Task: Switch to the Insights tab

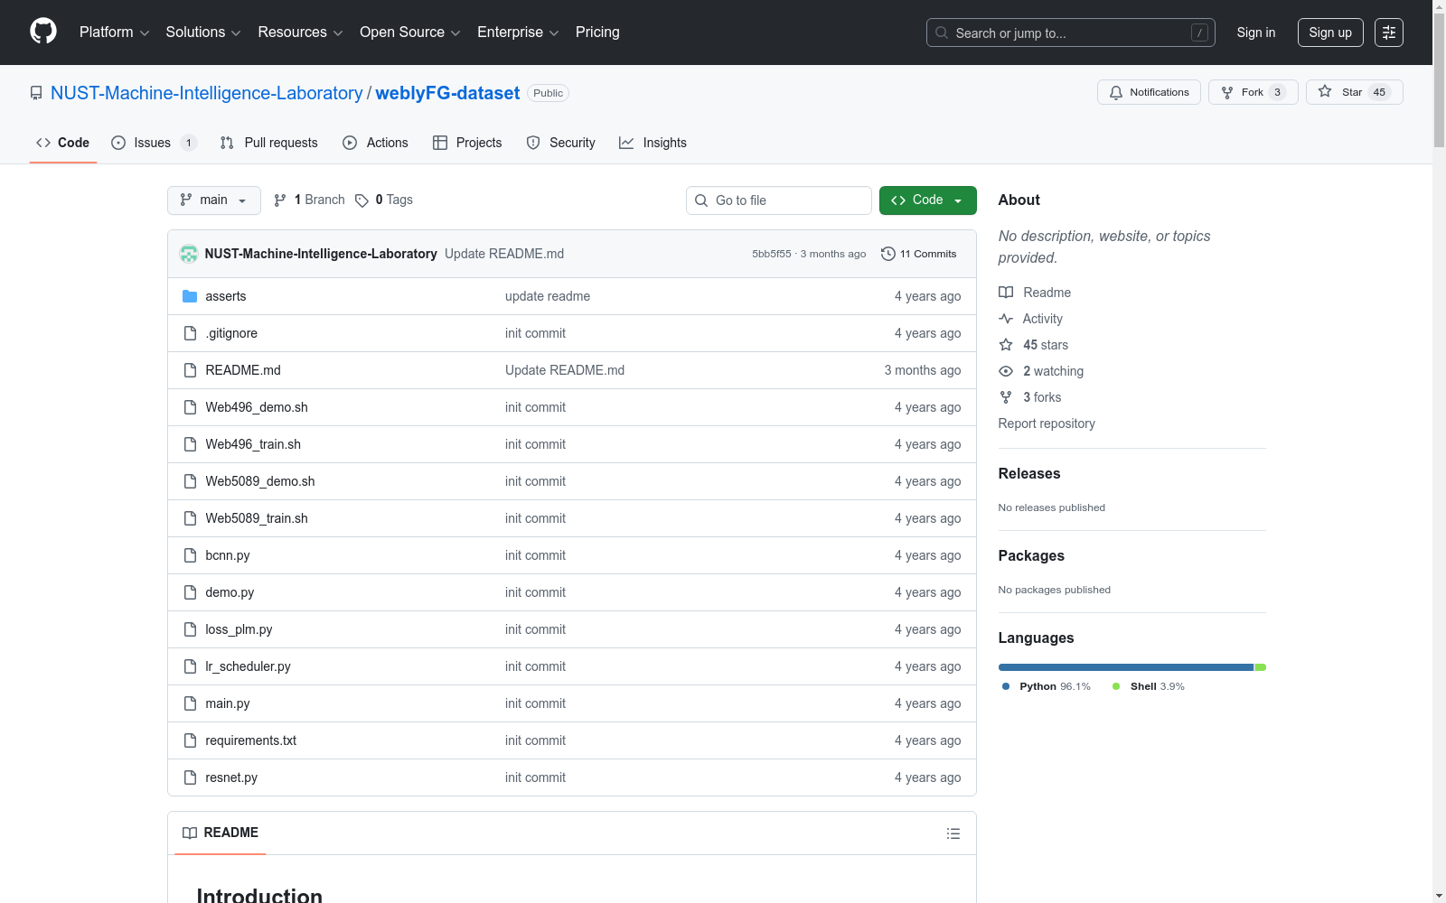Action: pyautogui.click(x=653, y=143)
